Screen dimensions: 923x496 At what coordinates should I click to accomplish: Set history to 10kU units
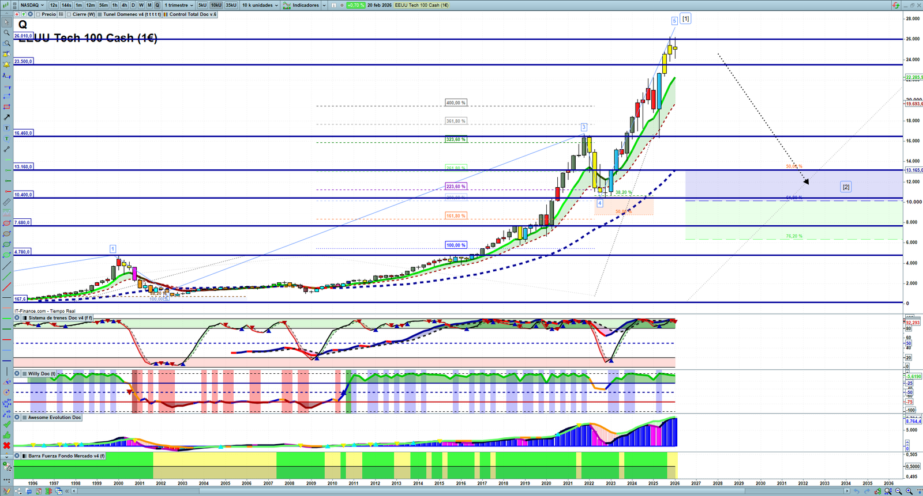point(216,5)
